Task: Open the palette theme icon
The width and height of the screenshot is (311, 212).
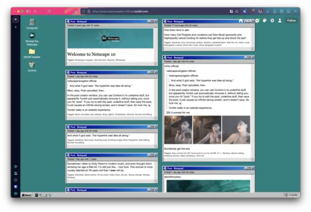Action: click(264, 21)
